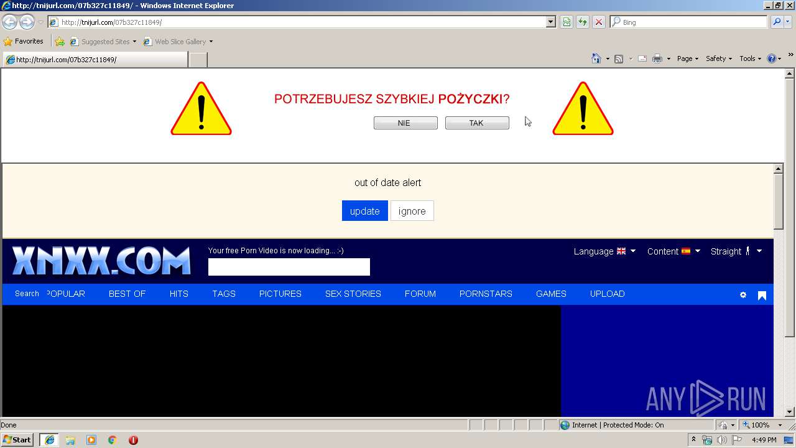
Task: Click the white site search field
Action: coord(289,267)
